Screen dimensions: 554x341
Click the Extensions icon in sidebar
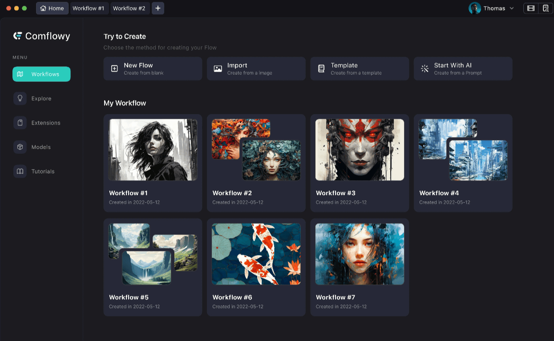click(20, 123)
